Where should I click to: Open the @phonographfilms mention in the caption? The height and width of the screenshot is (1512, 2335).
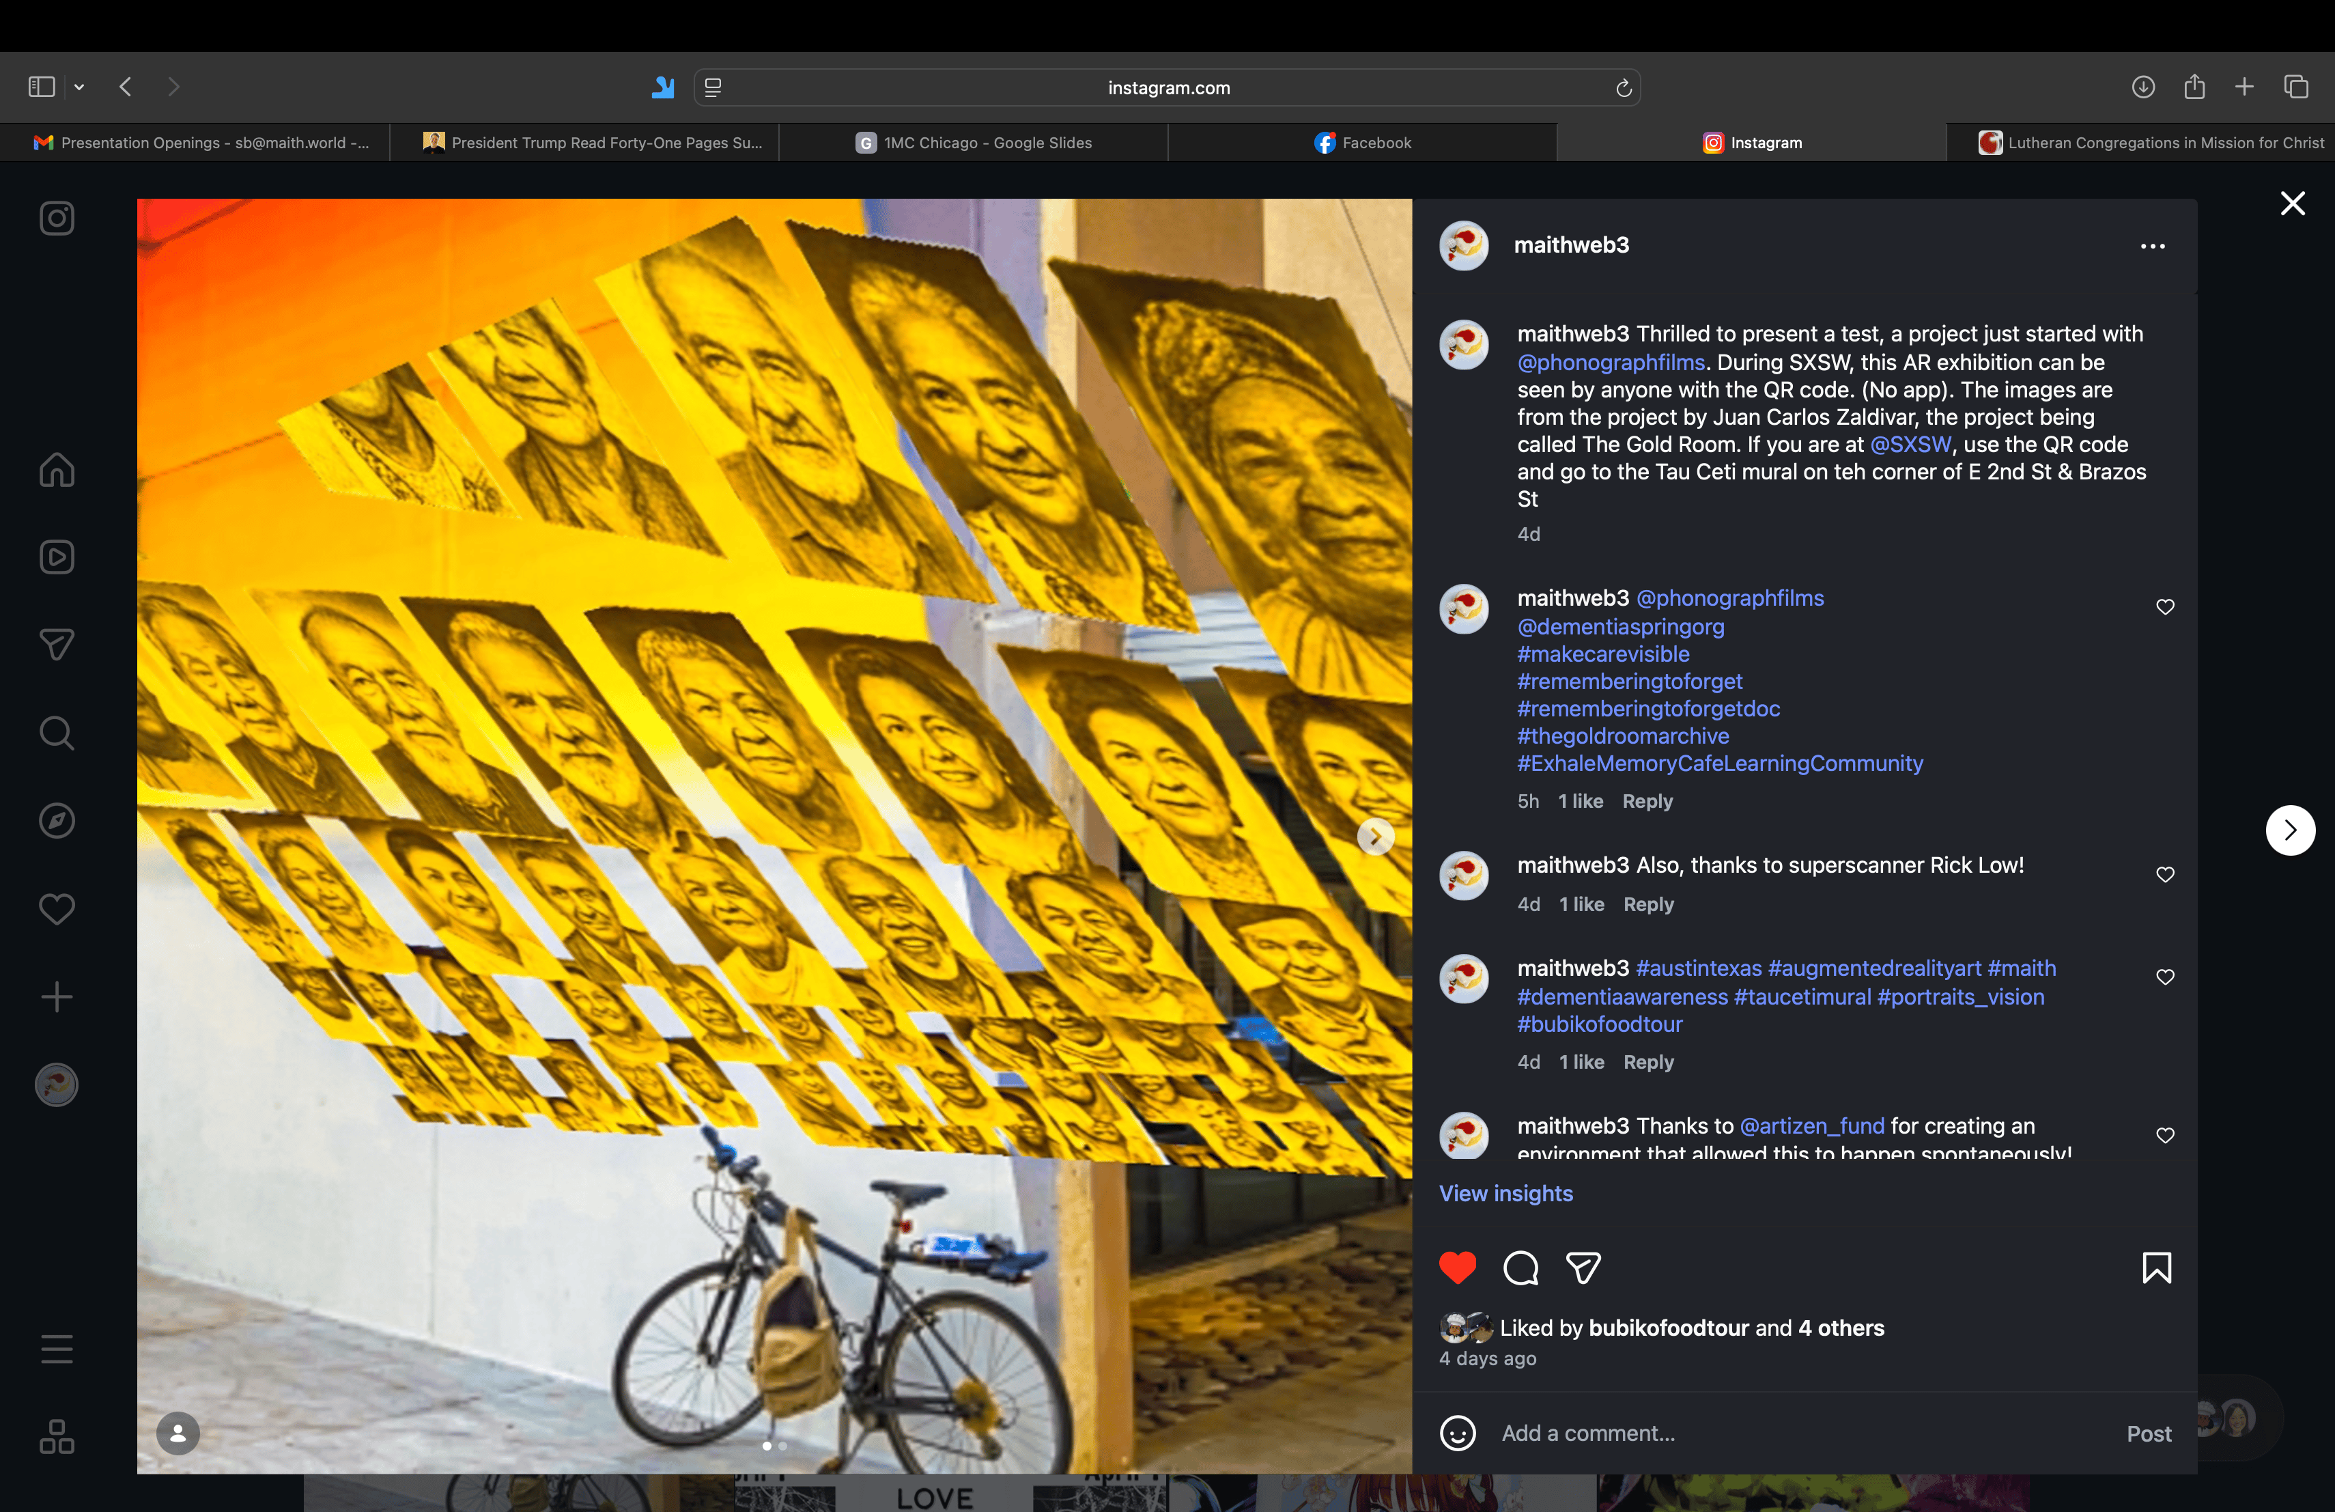(x=1611, y=362)
